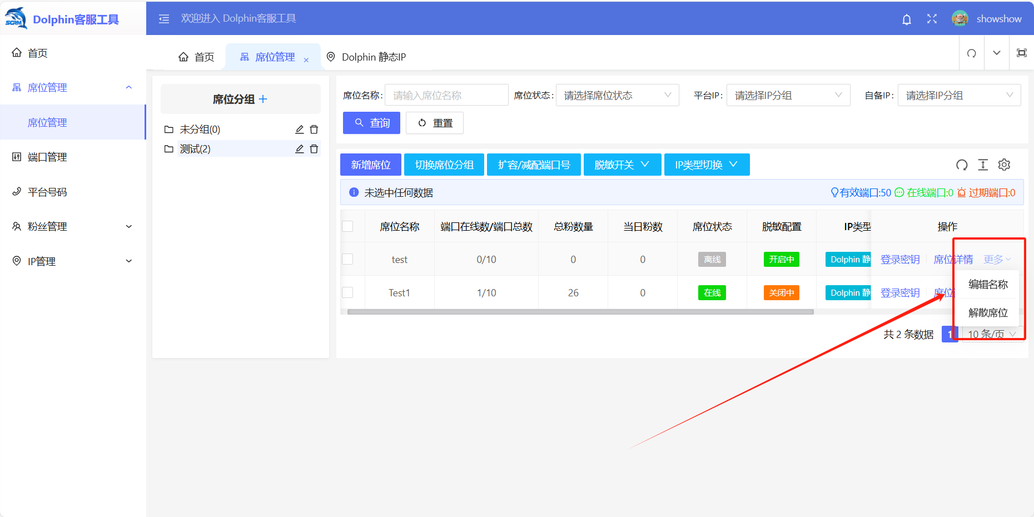Select the checkbox for the test row
1034x517 pixels.
tap(347, 259)
